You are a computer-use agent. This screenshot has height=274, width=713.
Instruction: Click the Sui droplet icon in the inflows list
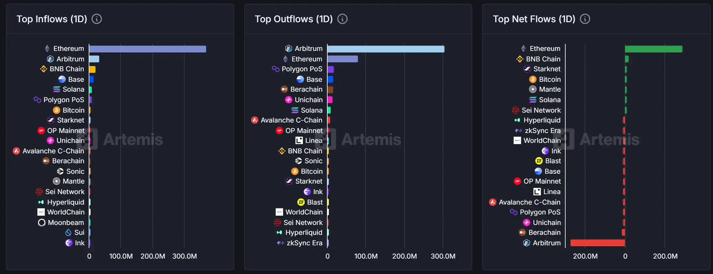tap(68, 232)
